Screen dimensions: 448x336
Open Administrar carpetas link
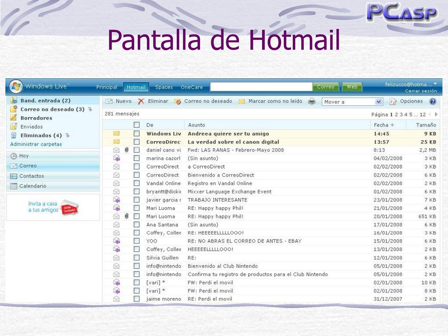click(36, 144)
